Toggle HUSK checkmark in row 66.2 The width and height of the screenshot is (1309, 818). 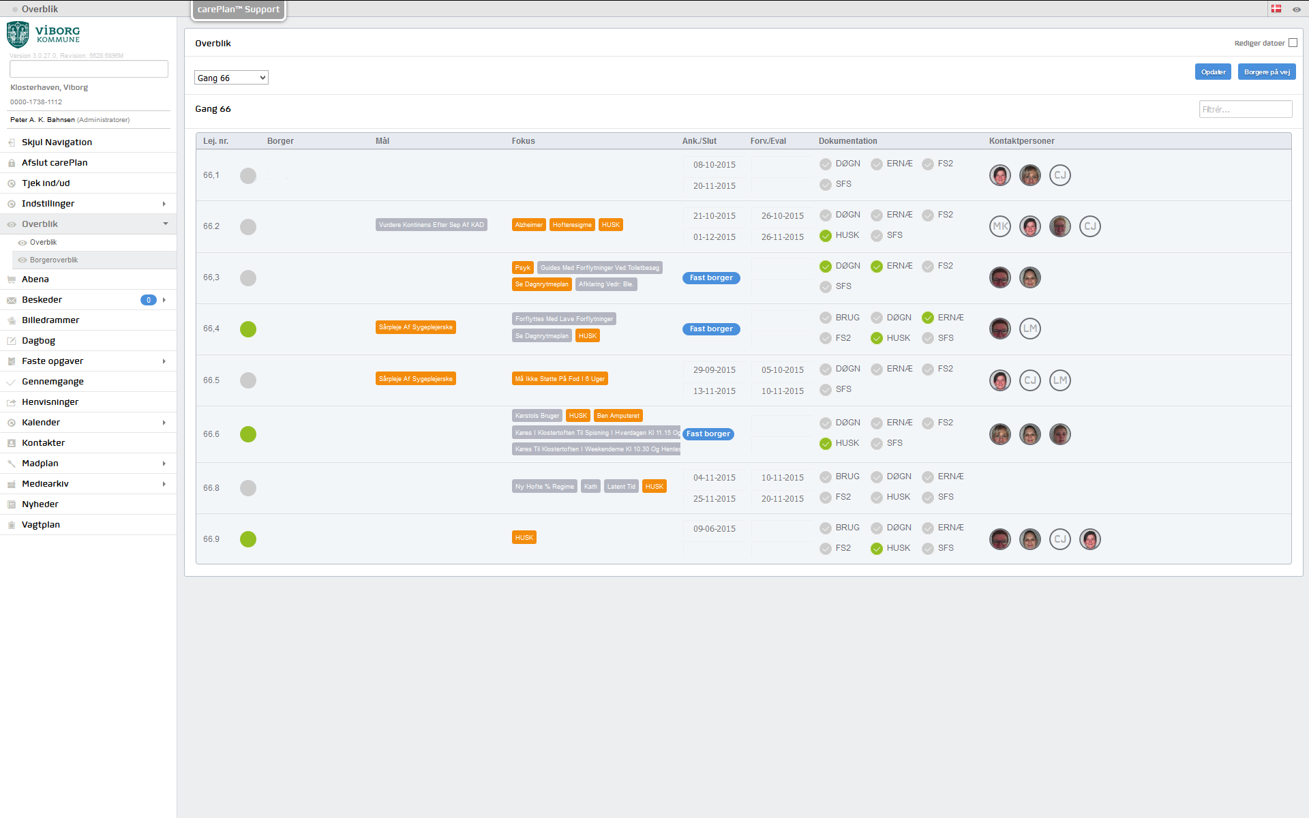826,236
